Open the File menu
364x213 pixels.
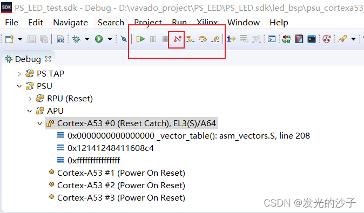coord(11,23)
